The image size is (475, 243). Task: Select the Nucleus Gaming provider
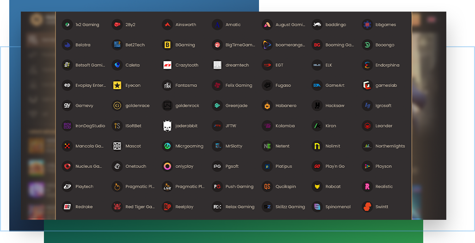82,166
